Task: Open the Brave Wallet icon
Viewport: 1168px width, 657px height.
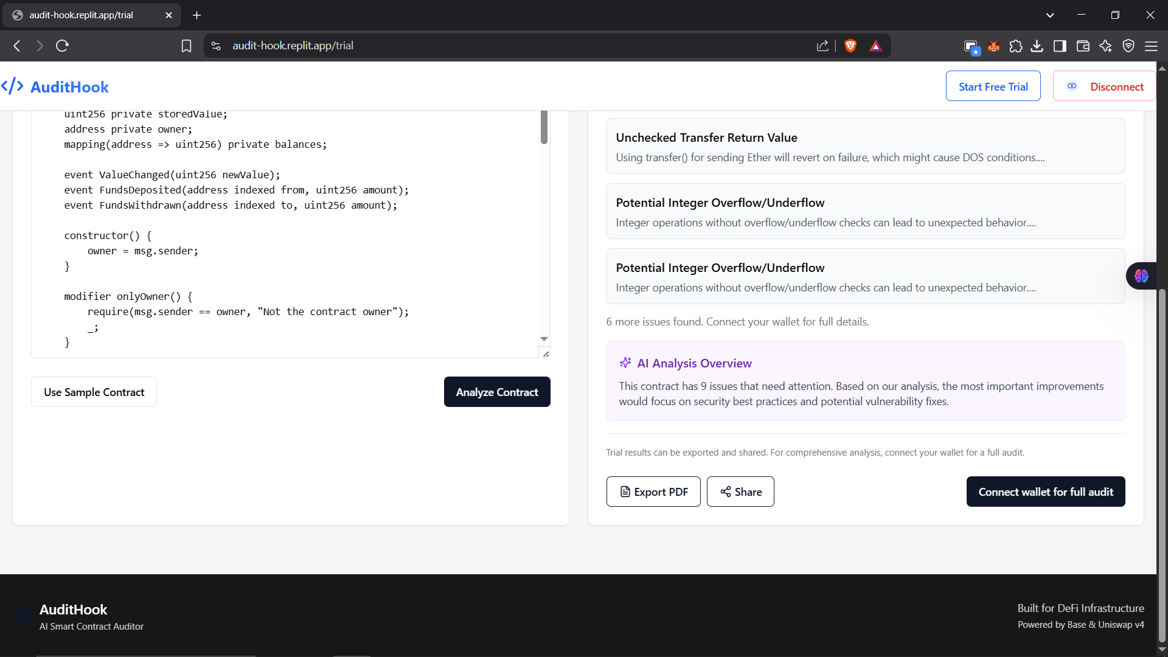Action: tap(1083, 46)
